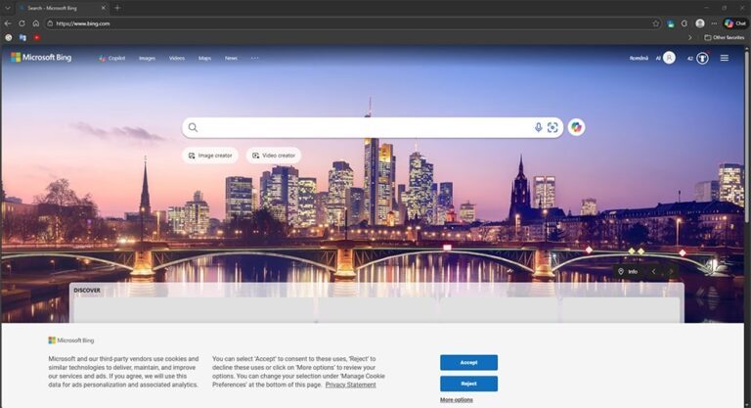Screen dimensions: 751x408
Task: Open the Copilot Chat sidebar button
Action: 735,23
